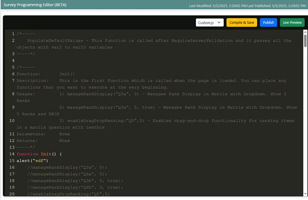308x200 pixels.
Task: Click the 'function Init() {' line
Action: click(x=39, y=154)
